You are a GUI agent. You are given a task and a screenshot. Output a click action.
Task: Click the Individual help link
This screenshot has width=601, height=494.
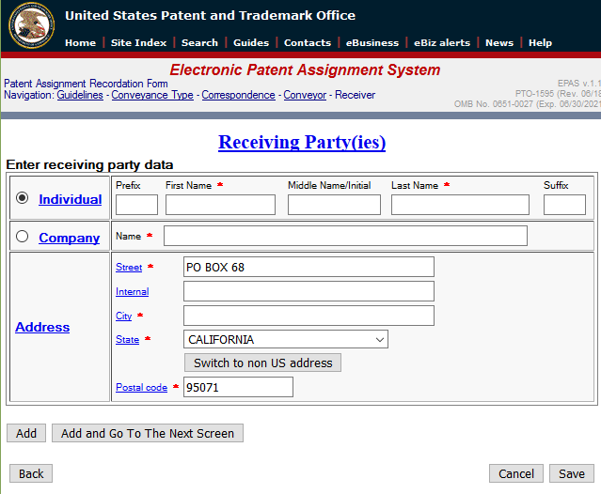pyautogui.click(x=71, y=199)
